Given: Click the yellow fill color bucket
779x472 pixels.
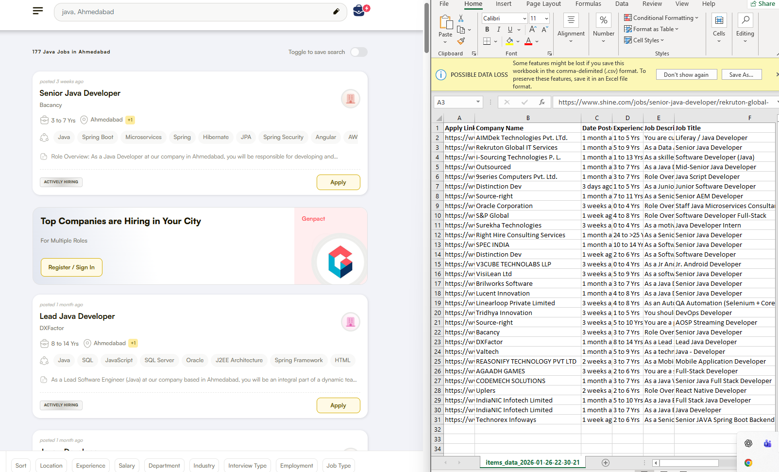Looking at the screenshot, I should pos(509,41).
